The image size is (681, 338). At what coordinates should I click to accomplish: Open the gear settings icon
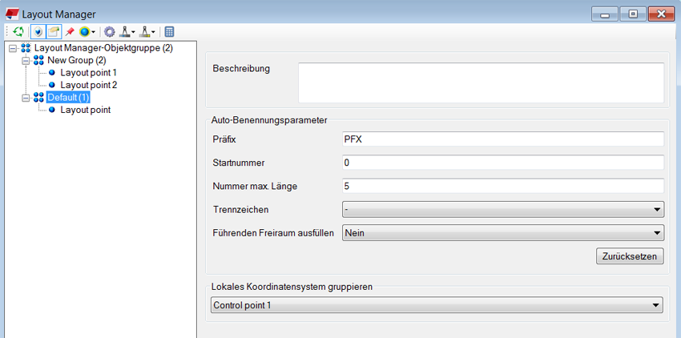click(x=110, y=32)
